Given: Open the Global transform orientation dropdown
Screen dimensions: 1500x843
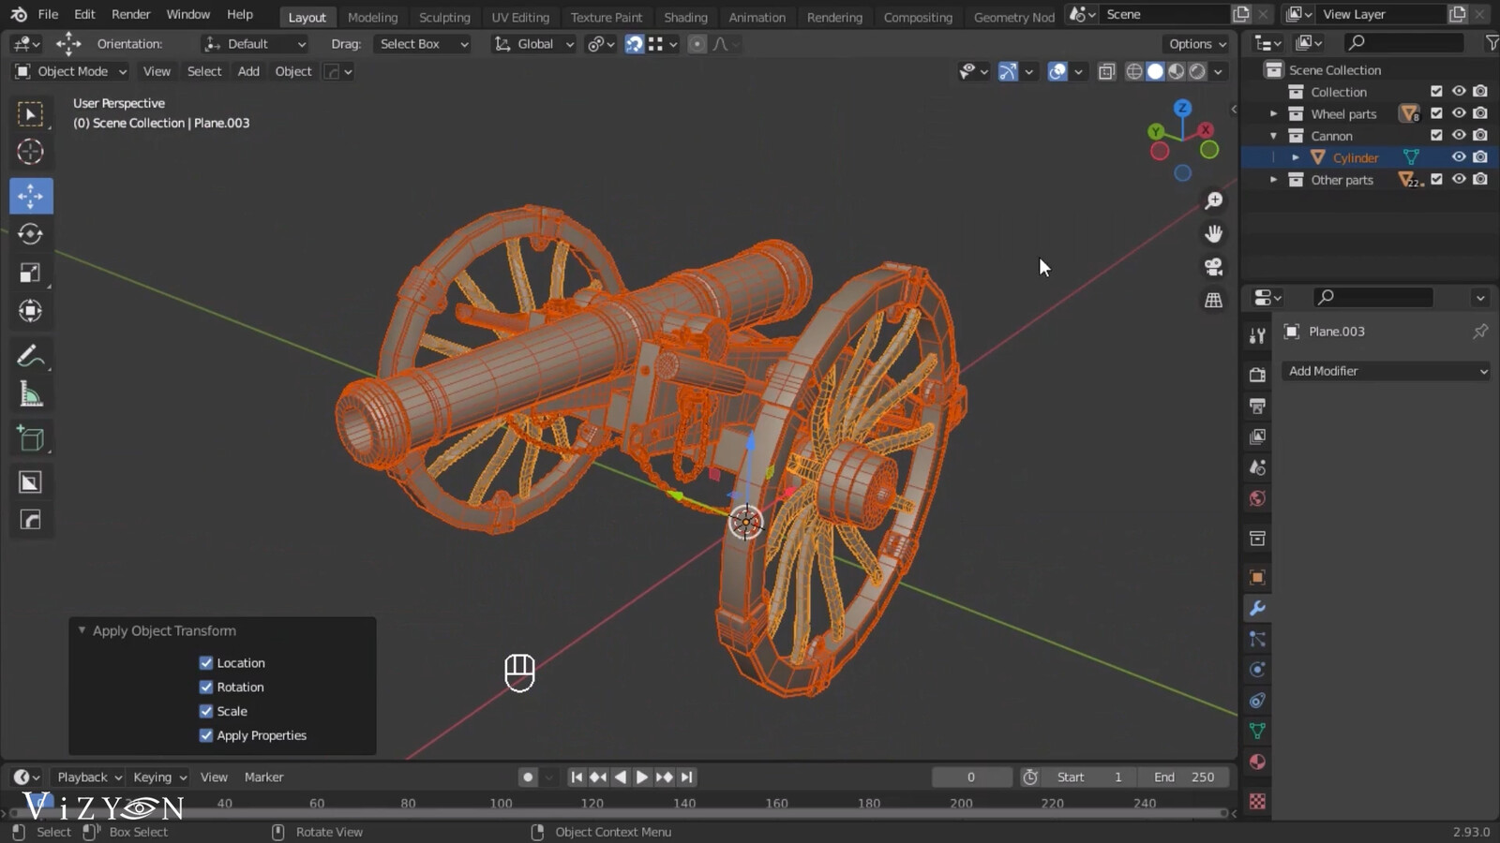Looking at the screenshot, I should pyautogui.click(x=533, y=44).
